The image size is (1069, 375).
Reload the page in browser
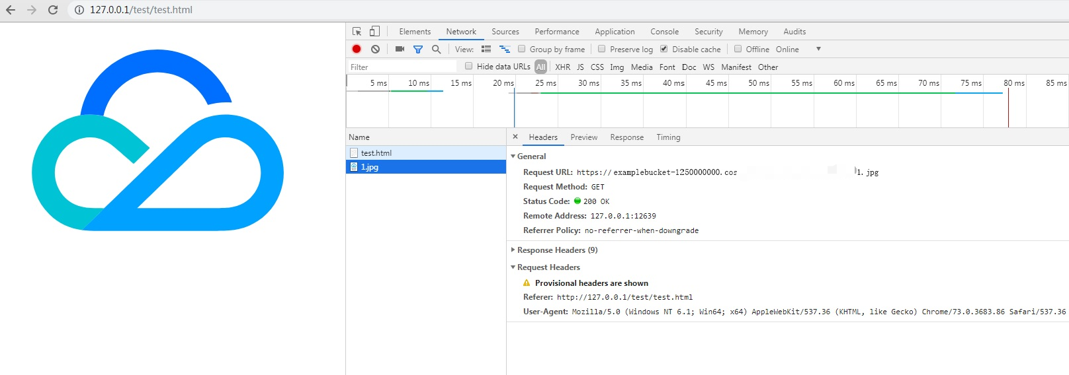(x=53, y=10)
